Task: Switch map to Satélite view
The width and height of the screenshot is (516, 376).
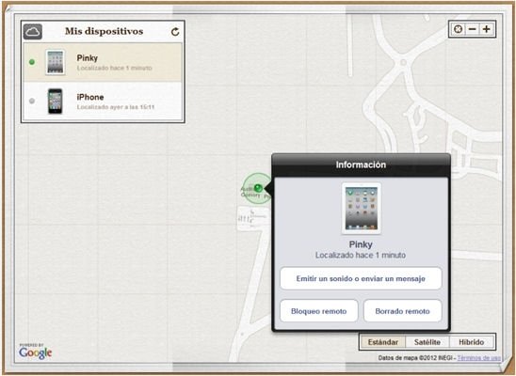Action: (x=427, y=342)
